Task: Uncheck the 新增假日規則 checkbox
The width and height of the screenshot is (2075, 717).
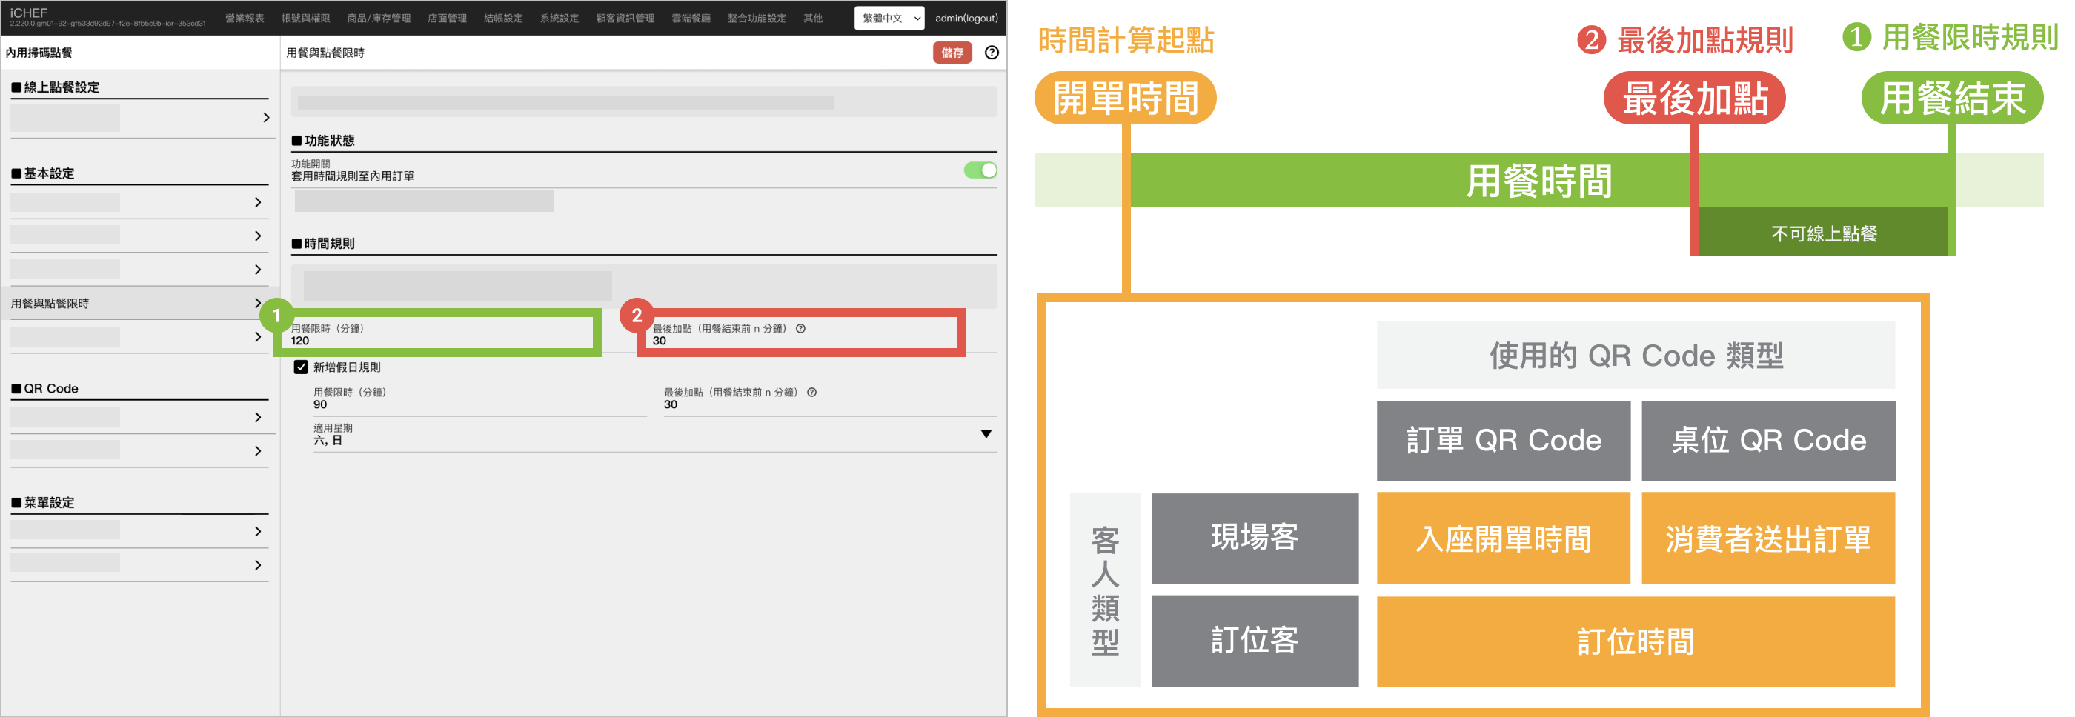Action: [302, 367]
